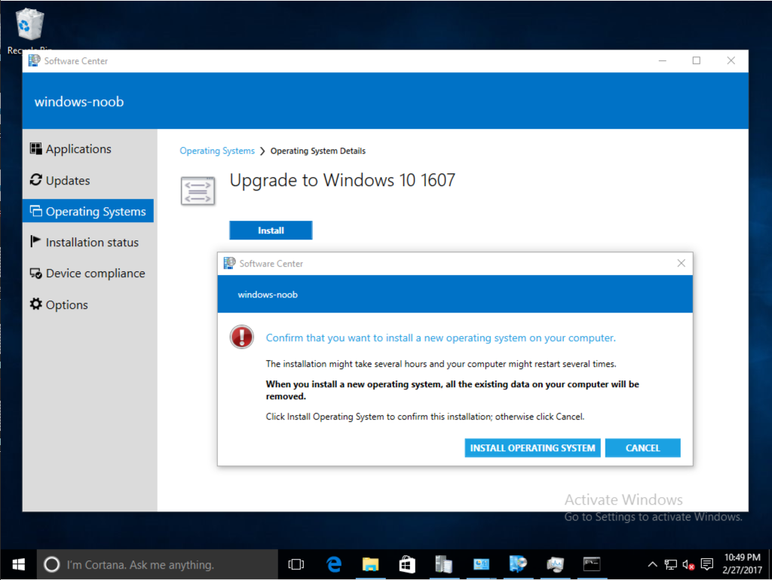Click the task sequence icon beside upgrade title

point(198,191)
